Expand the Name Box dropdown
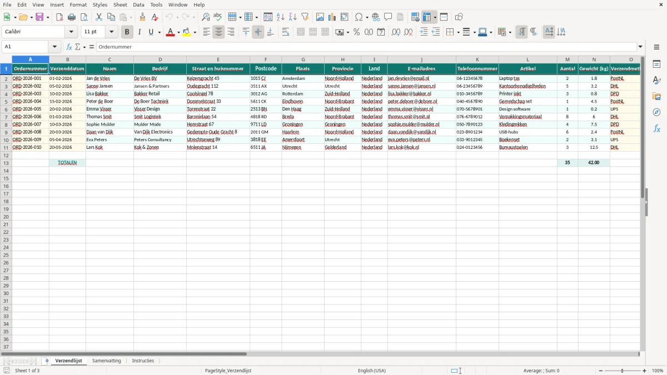The image size is (667, 375). coord(54,47)
